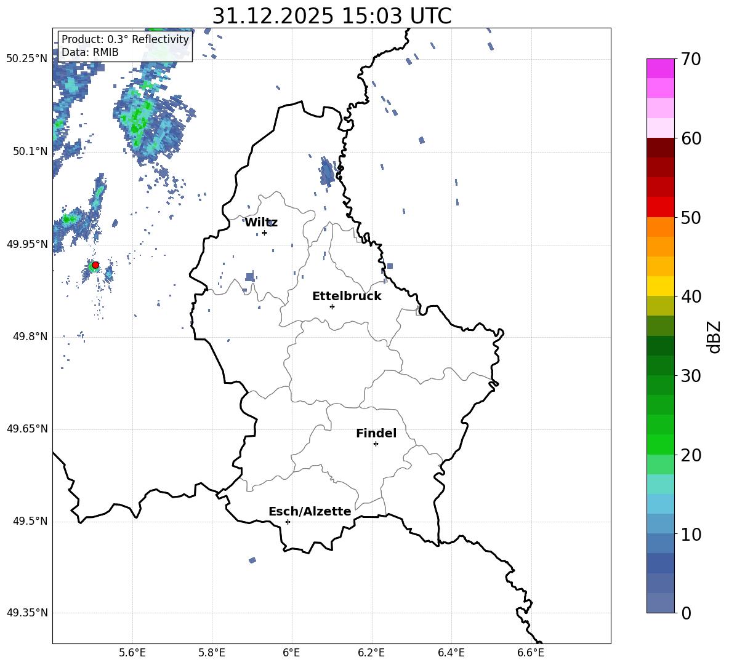Click the small blue echo south of Wiltz
729x665 pixels.
pyautogui.click(x=249, y=277)
